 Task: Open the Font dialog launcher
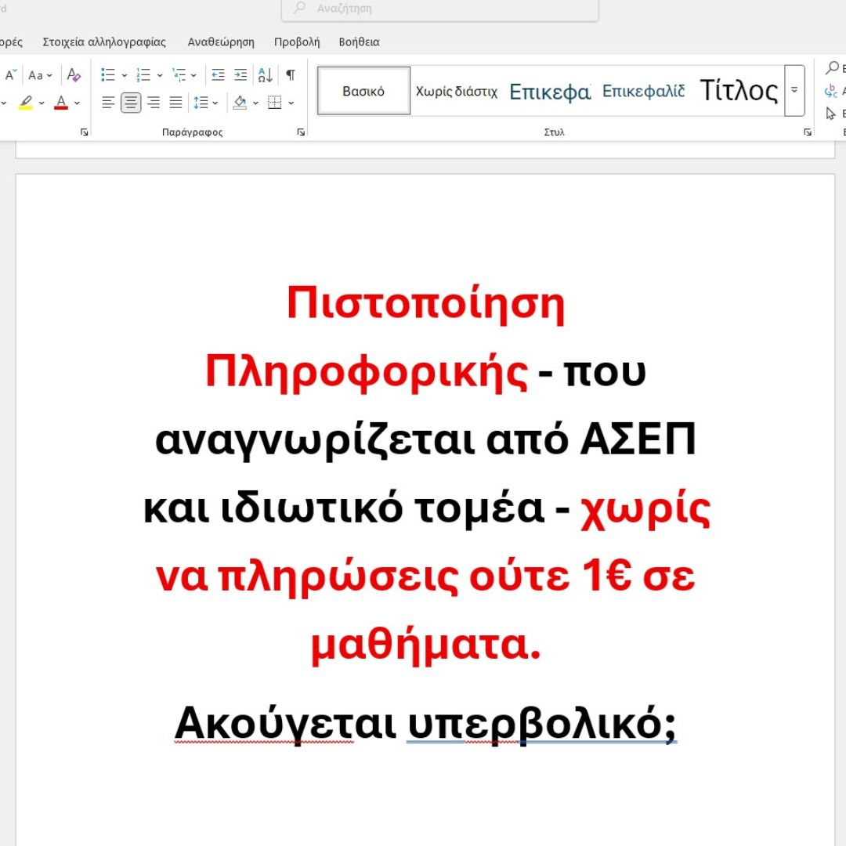click(x=84, y=132)
